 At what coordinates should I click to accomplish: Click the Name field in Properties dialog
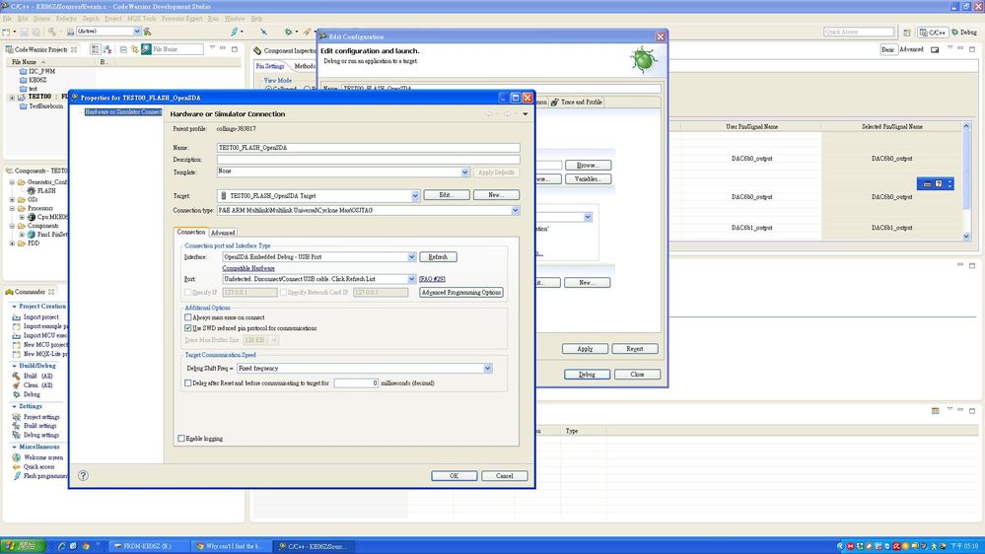click(368, 148)
